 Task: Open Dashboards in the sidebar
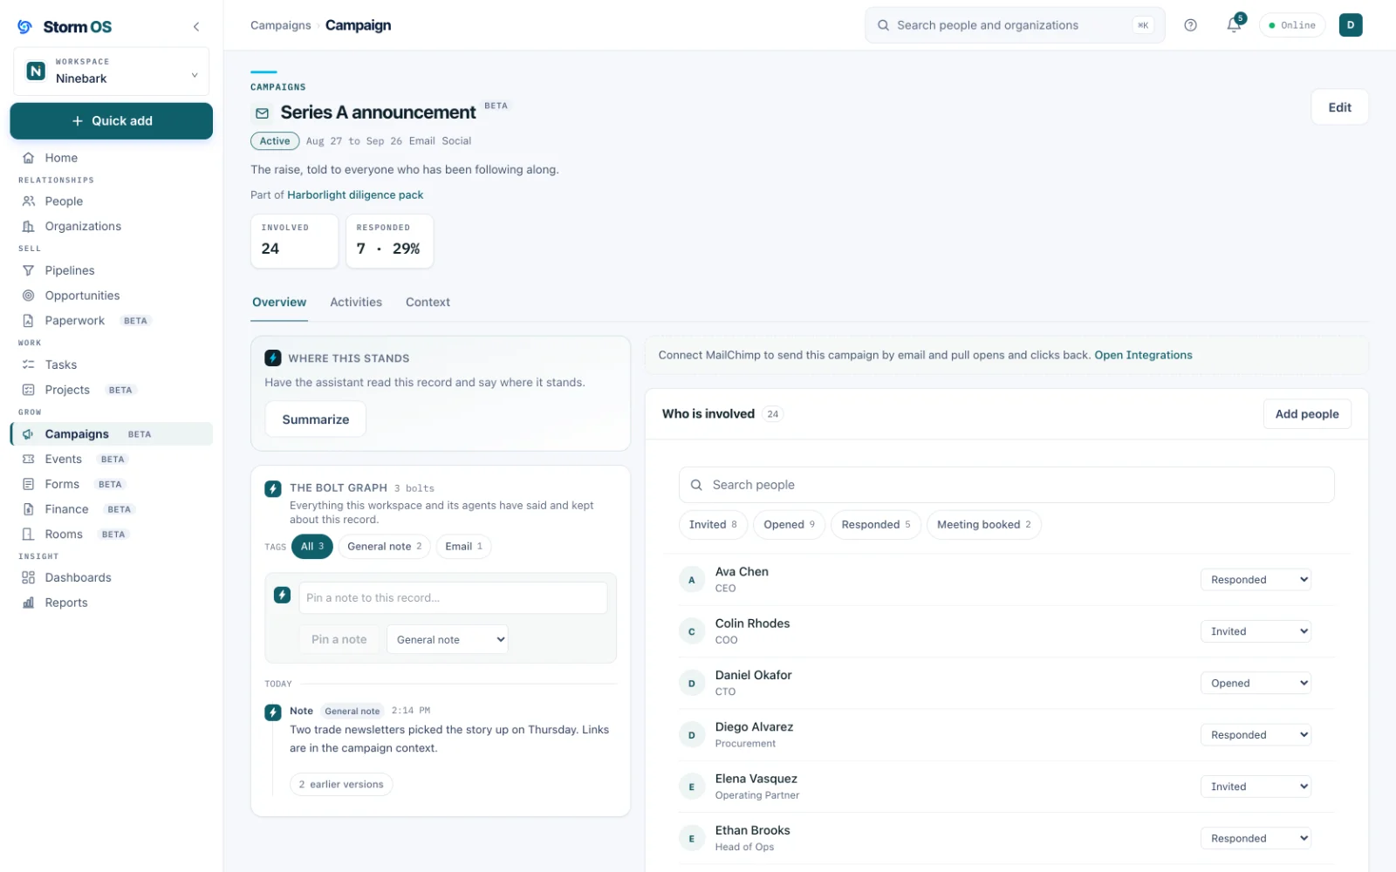[111, 577]
